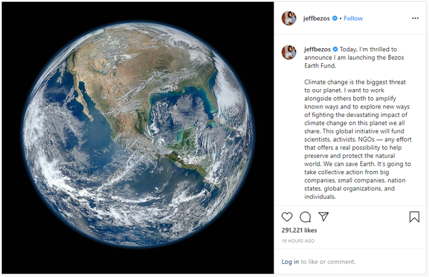The image size is (429, 277).
Task: Click the verified badge beside the caption
Action: tap(335, 49)
